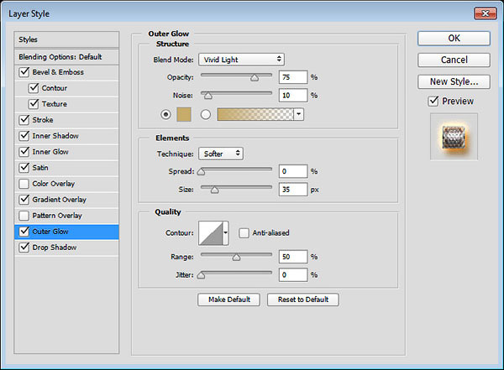Select the solid color radio button
504x370 pixels.
coord(165,114)
